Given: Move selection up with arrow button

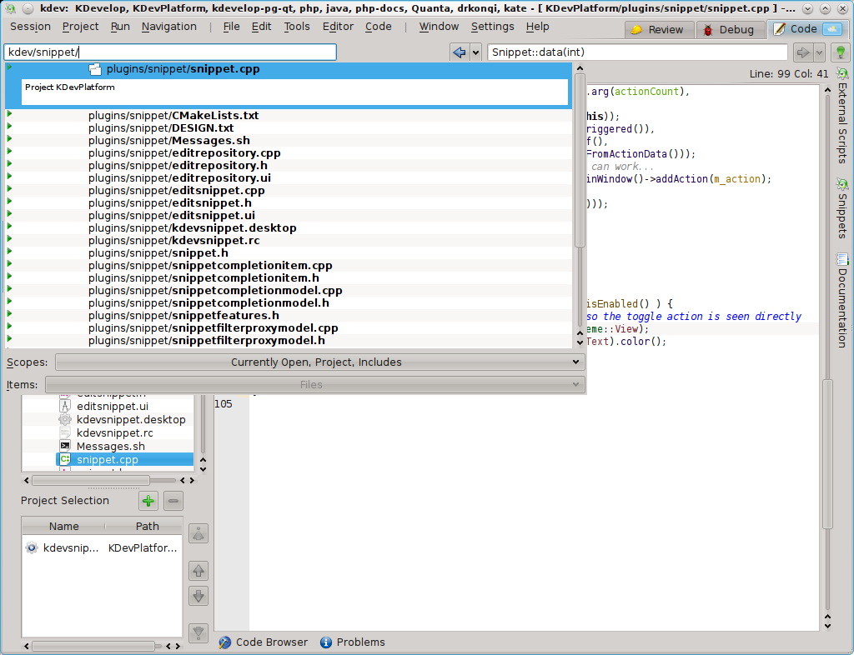Looking at the screenshot, I should coord(198,571).
